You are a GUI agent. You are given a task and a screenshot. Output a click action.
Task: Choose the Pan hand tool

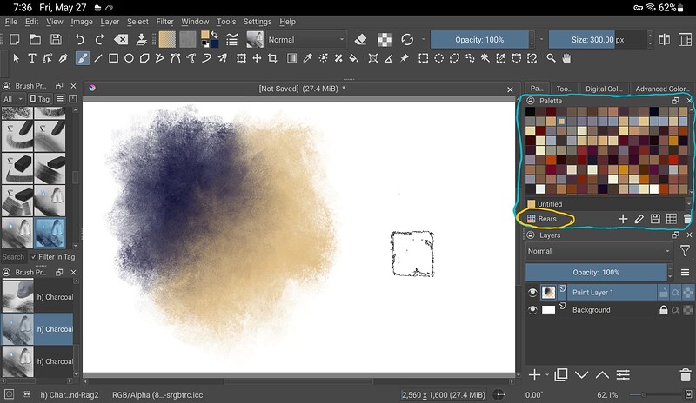pos(566,58)
